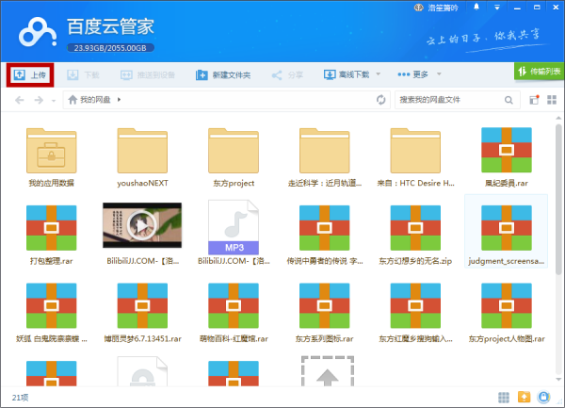
Task: Open the title bar dropdown triangle menu
Action: click(x=497, y=8)
